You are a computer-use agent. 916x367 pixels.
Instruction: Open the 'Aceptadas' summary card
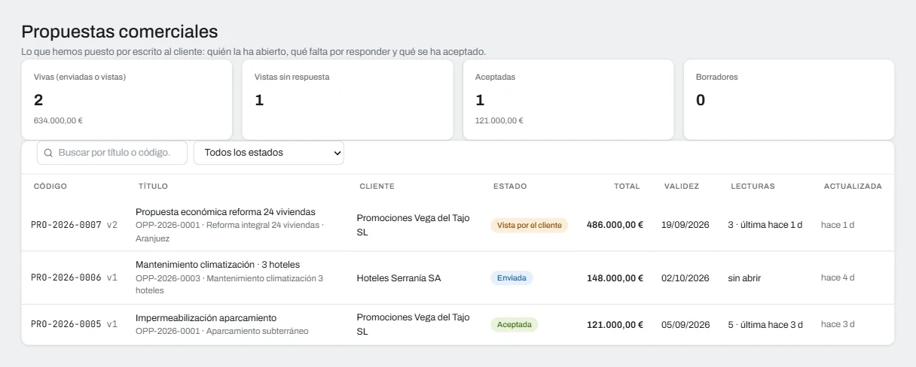(x=569, y=100)
